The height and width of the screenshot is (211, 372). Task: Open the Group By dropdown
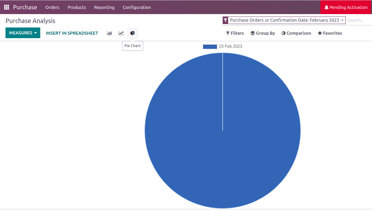coord(263,33)
